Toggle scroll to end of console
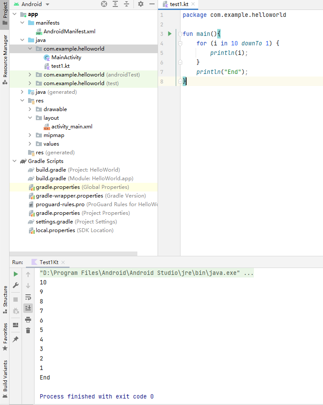 tap(28, 308)
